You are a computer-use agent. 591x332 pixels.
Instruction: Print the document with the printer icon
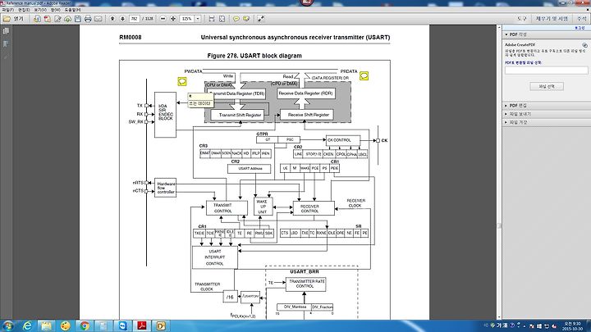pyautogui.click(x=88, y=18)
